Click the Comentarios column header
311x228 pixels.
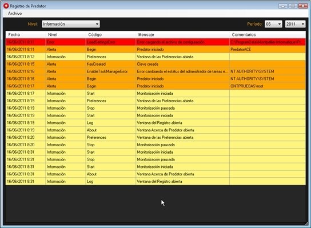coord(268,35)
